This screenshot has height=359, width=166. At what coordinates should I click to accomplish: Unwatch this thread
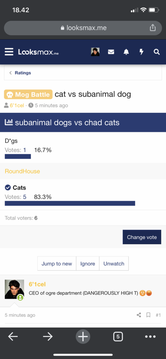[114, 264]
